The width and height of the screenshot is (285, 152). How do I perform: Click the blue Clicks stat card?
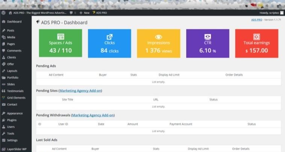point(109,43)
